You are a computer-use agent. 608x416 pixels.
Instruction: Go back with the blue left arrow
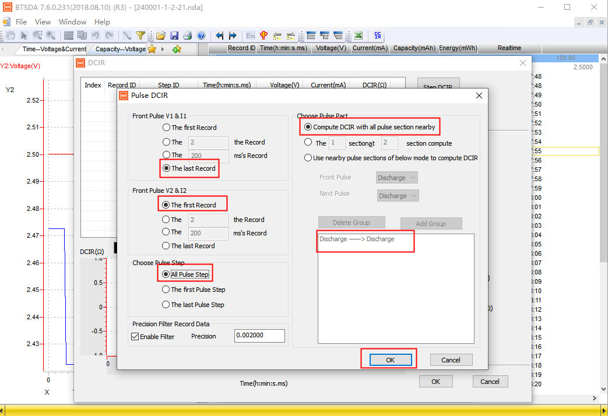coord(219,36)
